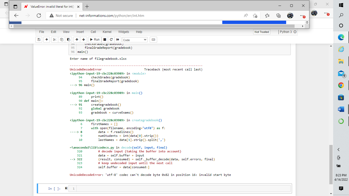This screenshot has height=196, width=349.
Task: Open the cell type Code dropdown
Action: tap(135, 40)
